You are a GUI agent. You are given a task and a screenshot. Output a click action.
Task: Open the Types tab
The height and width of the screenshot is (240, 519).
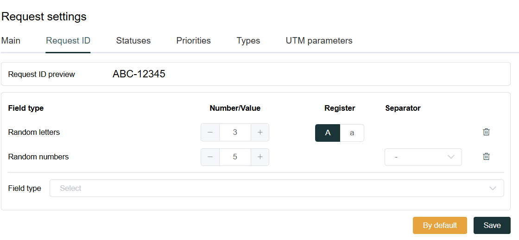pyautogui.click(x=248, y=41)
